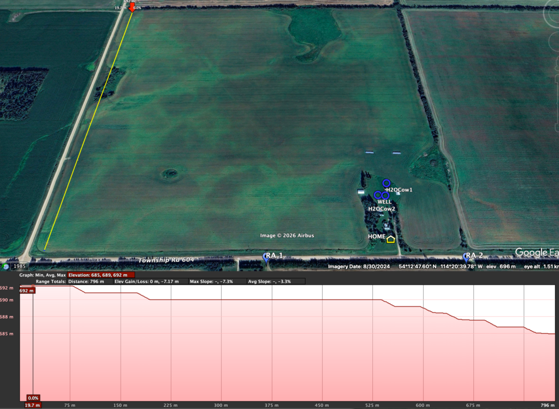The width and height of the screenshot is (559, 409).
Task: Click the 19.7 m distance cursor label
Action: (x=33, y=405)
